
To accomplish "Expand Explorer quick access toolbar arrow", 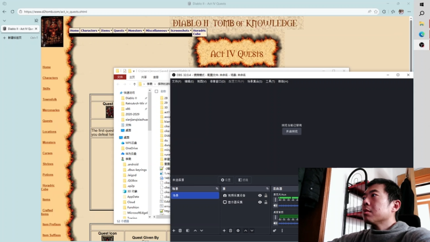I will [x=133, y=71].
